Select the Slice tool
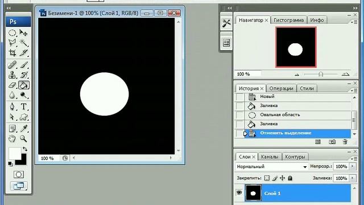The width and height of the screenshot is (364, 205). click(23, 53)
